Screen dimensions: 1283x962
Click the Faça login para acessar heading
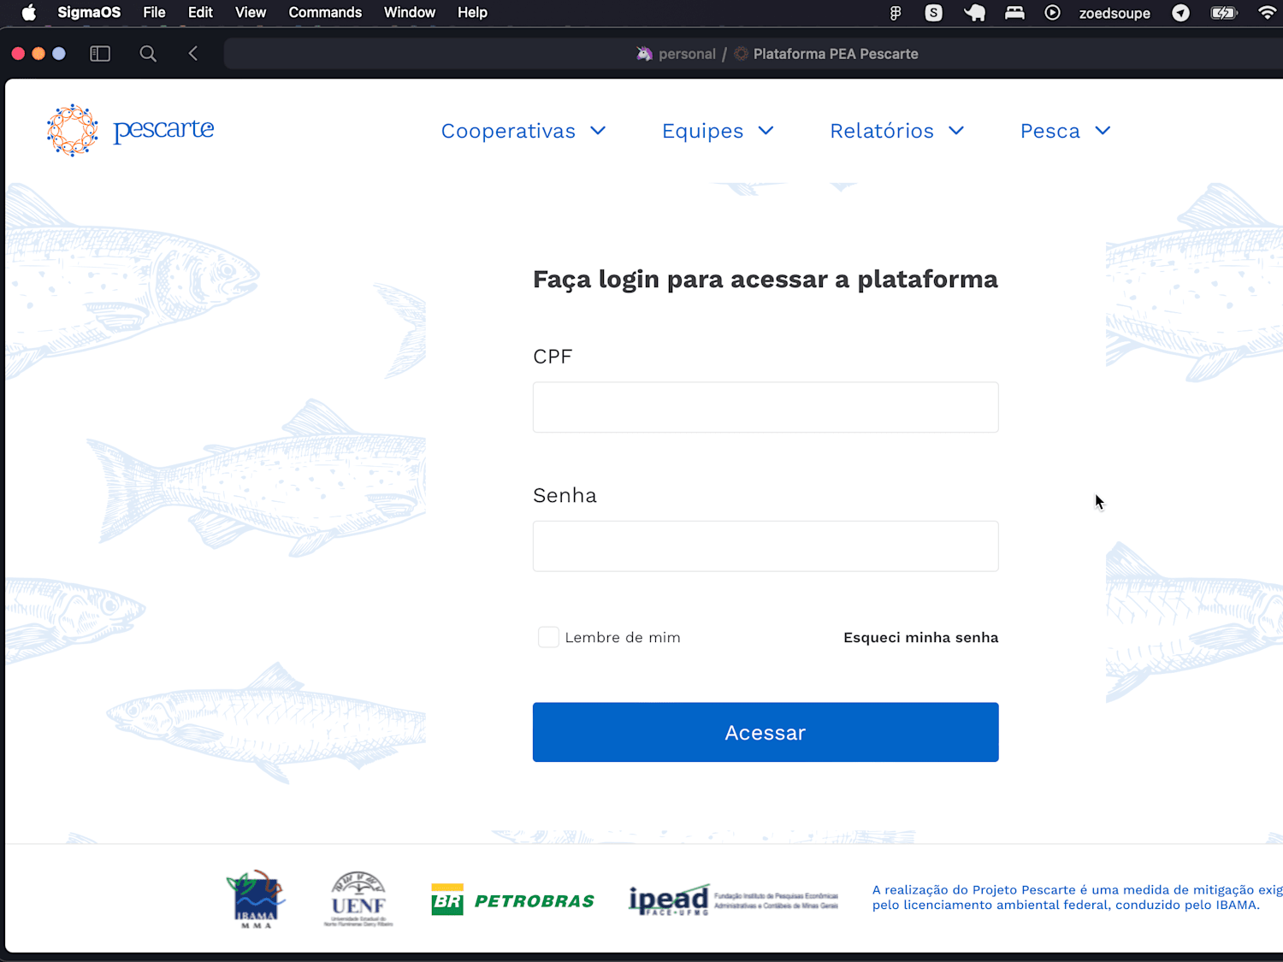(766, 280)
